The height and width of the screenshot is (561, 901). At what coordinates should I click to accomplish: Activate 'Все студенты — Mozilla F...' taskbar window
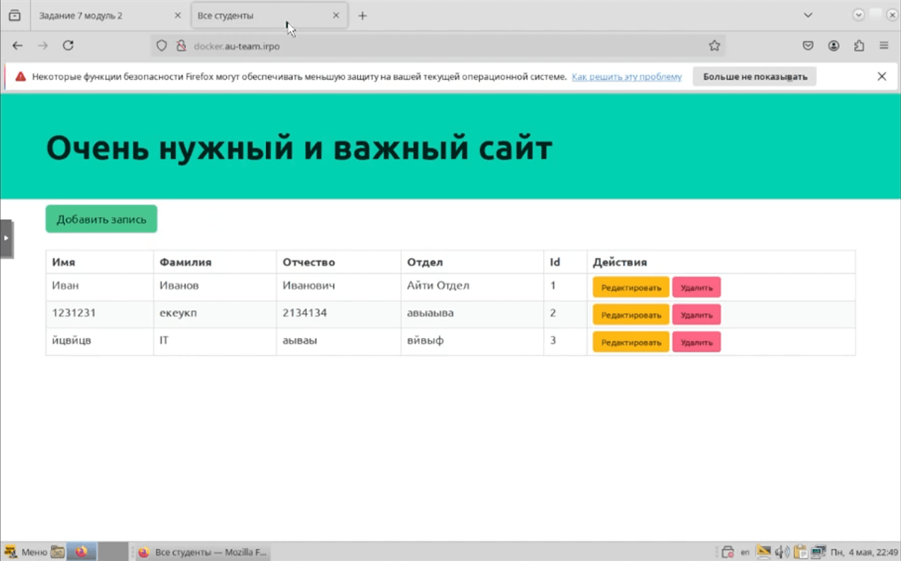[203, 552]
